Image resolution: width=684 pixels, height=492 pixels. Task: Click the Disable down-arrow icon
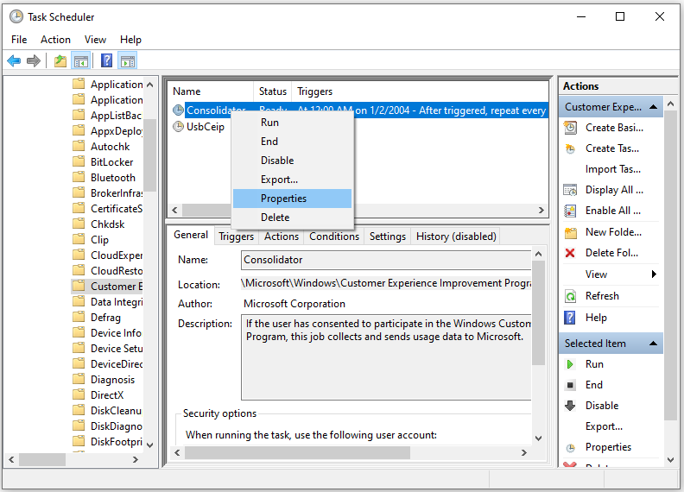(570, 406)
